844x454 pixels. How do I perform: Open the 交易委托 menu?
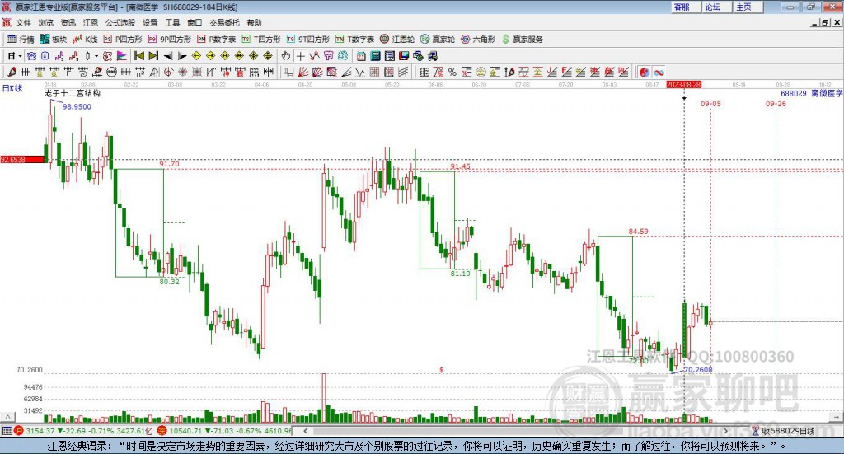pos(224,22)
